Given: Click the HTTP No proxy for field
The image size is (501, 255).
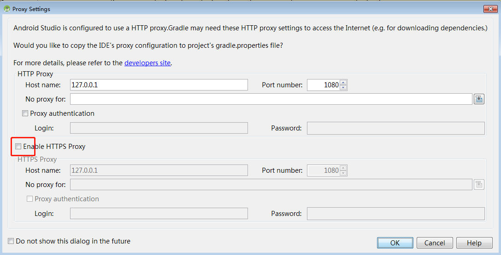Looking at the screenshot, I should (271, 99).
